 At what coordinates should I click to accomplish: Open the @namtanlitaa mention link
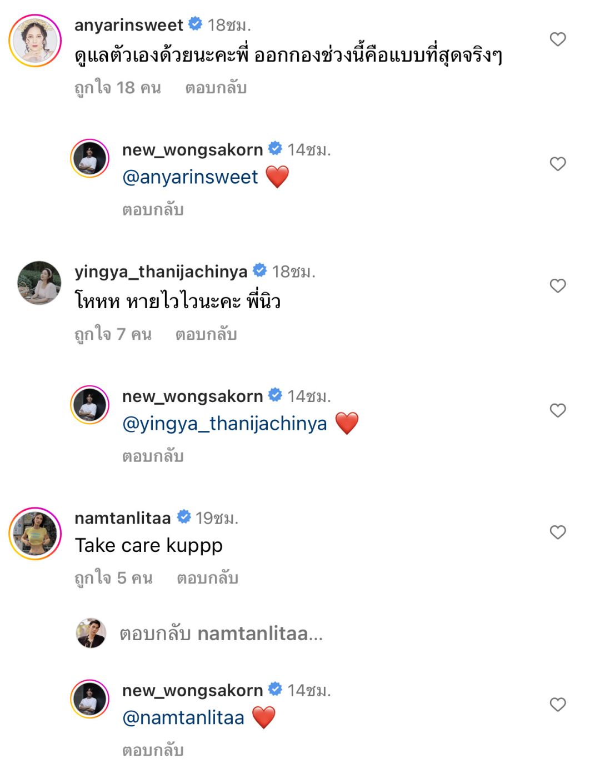(183, 718)
